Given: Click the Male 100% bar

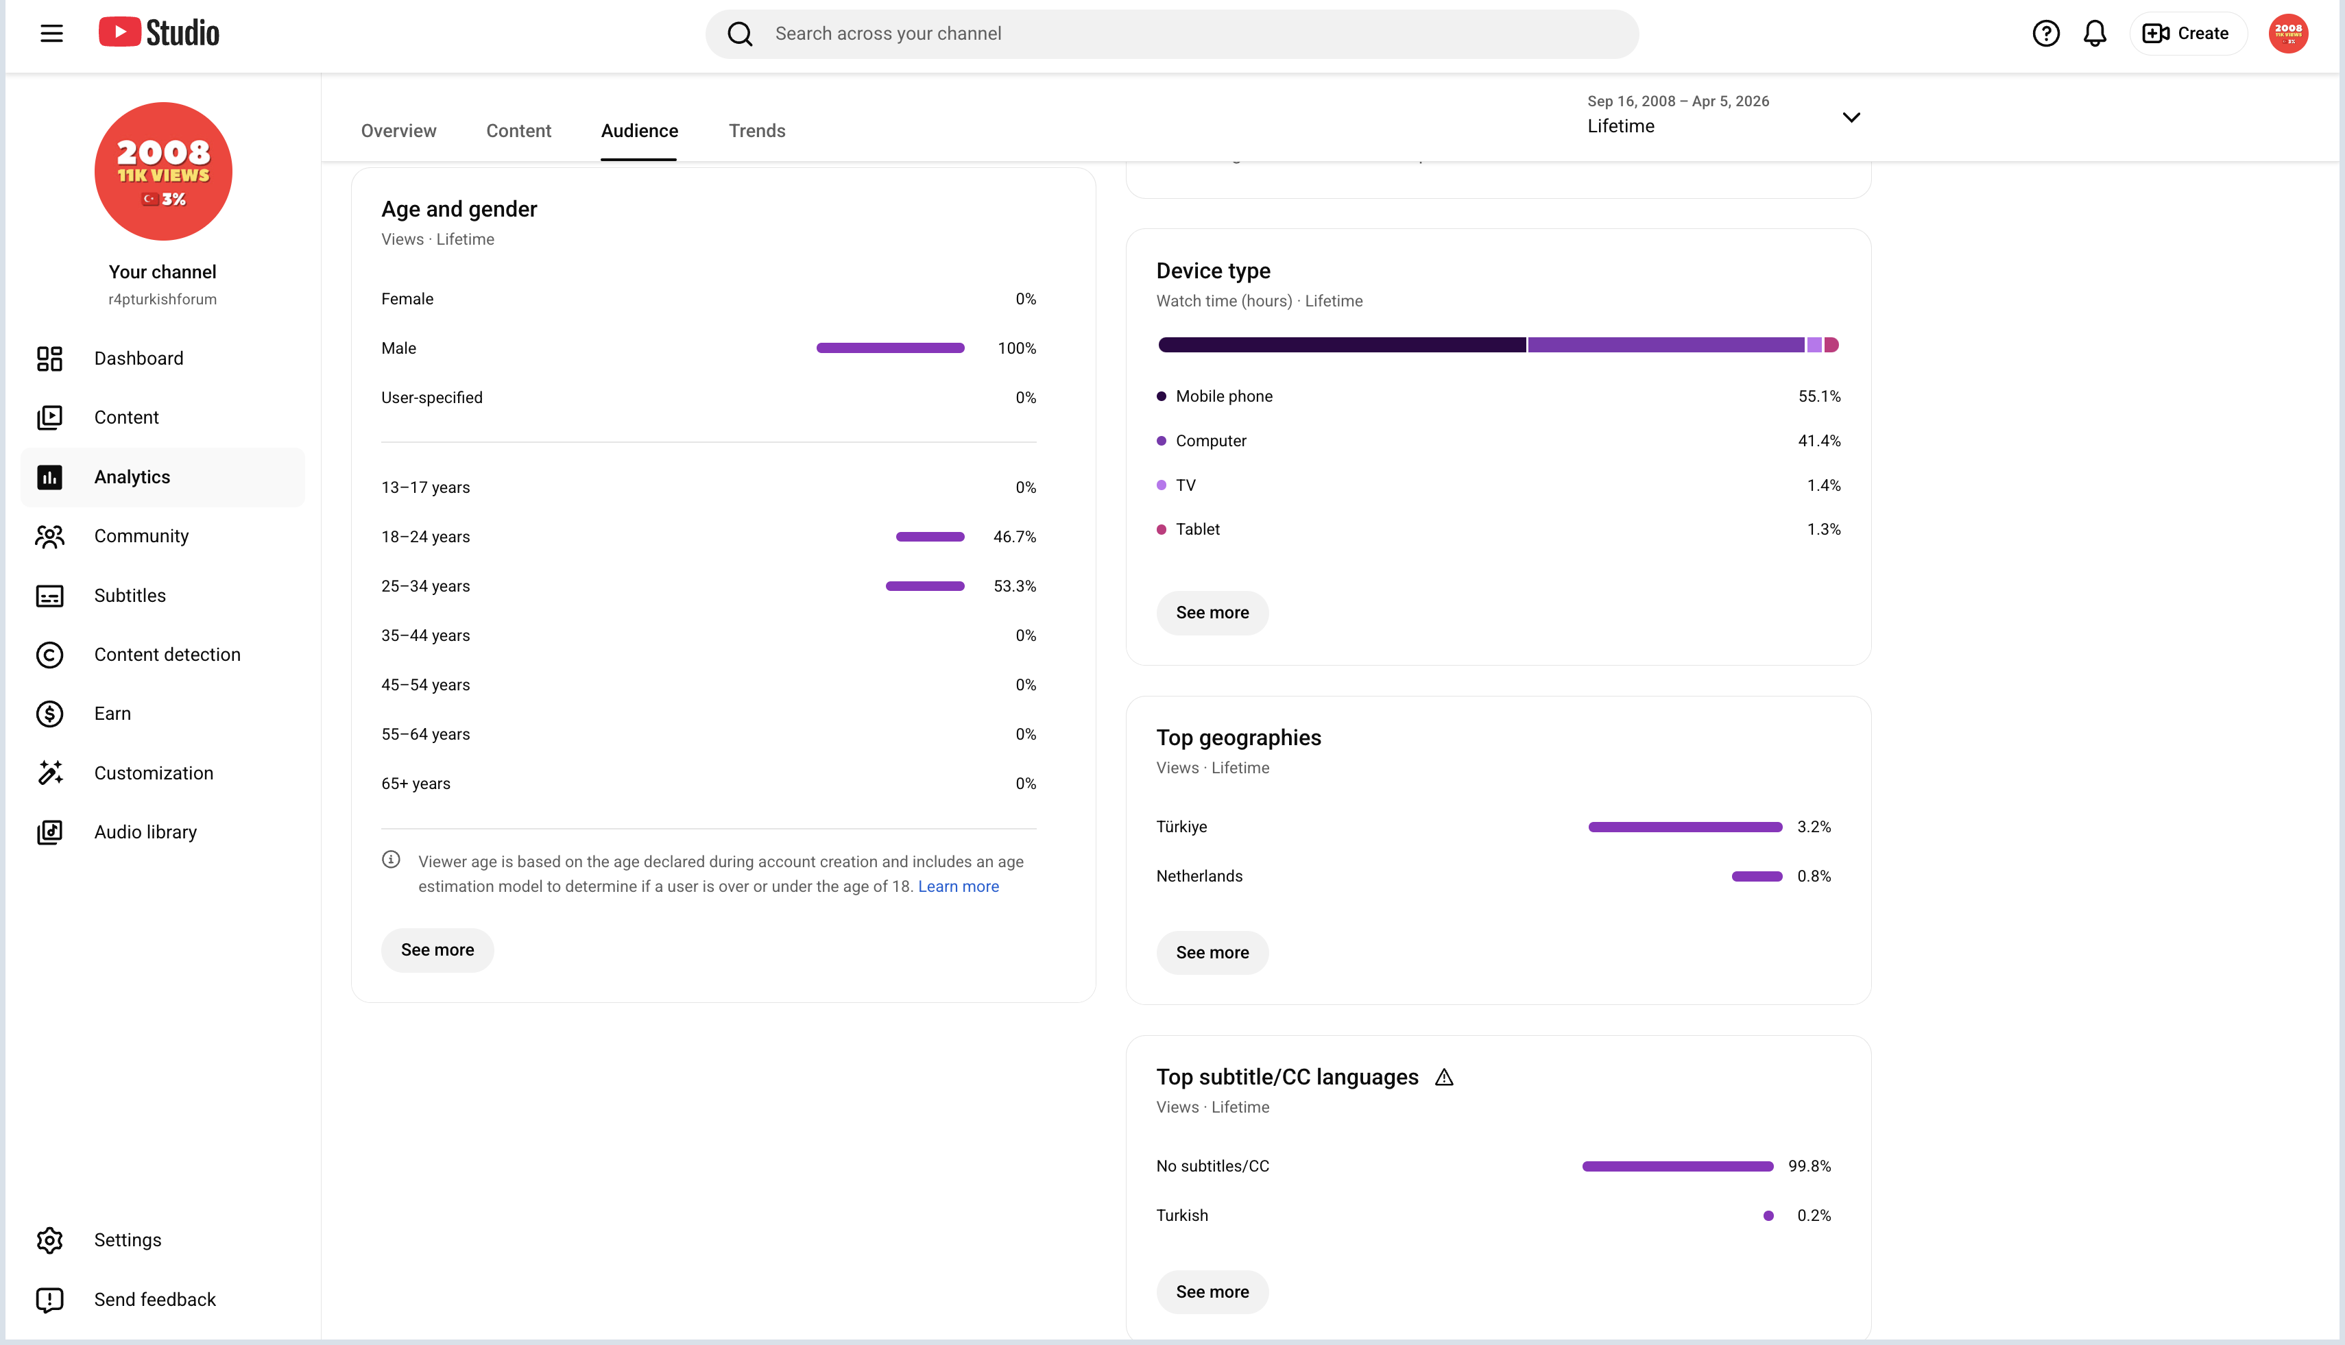Looking at the screenshot, I should pyautogui.click(x=891, y=348).
